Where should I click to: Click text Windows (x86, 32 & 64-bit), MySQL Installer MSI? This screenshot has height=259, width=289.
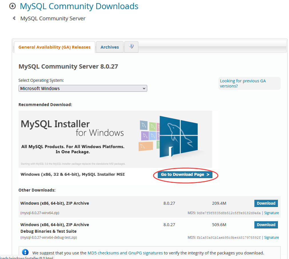(x=73, y=174)
